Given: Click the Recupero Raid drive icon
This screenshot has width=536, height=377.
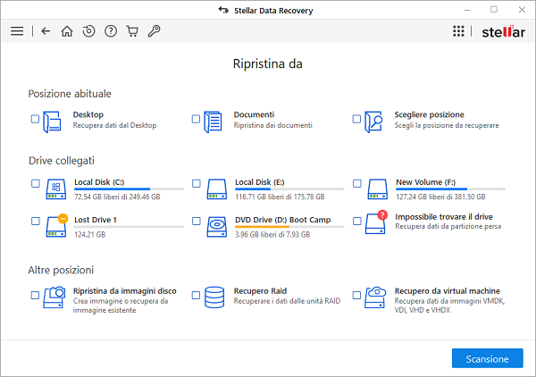Looking at the screenshot, I should 214,296.
